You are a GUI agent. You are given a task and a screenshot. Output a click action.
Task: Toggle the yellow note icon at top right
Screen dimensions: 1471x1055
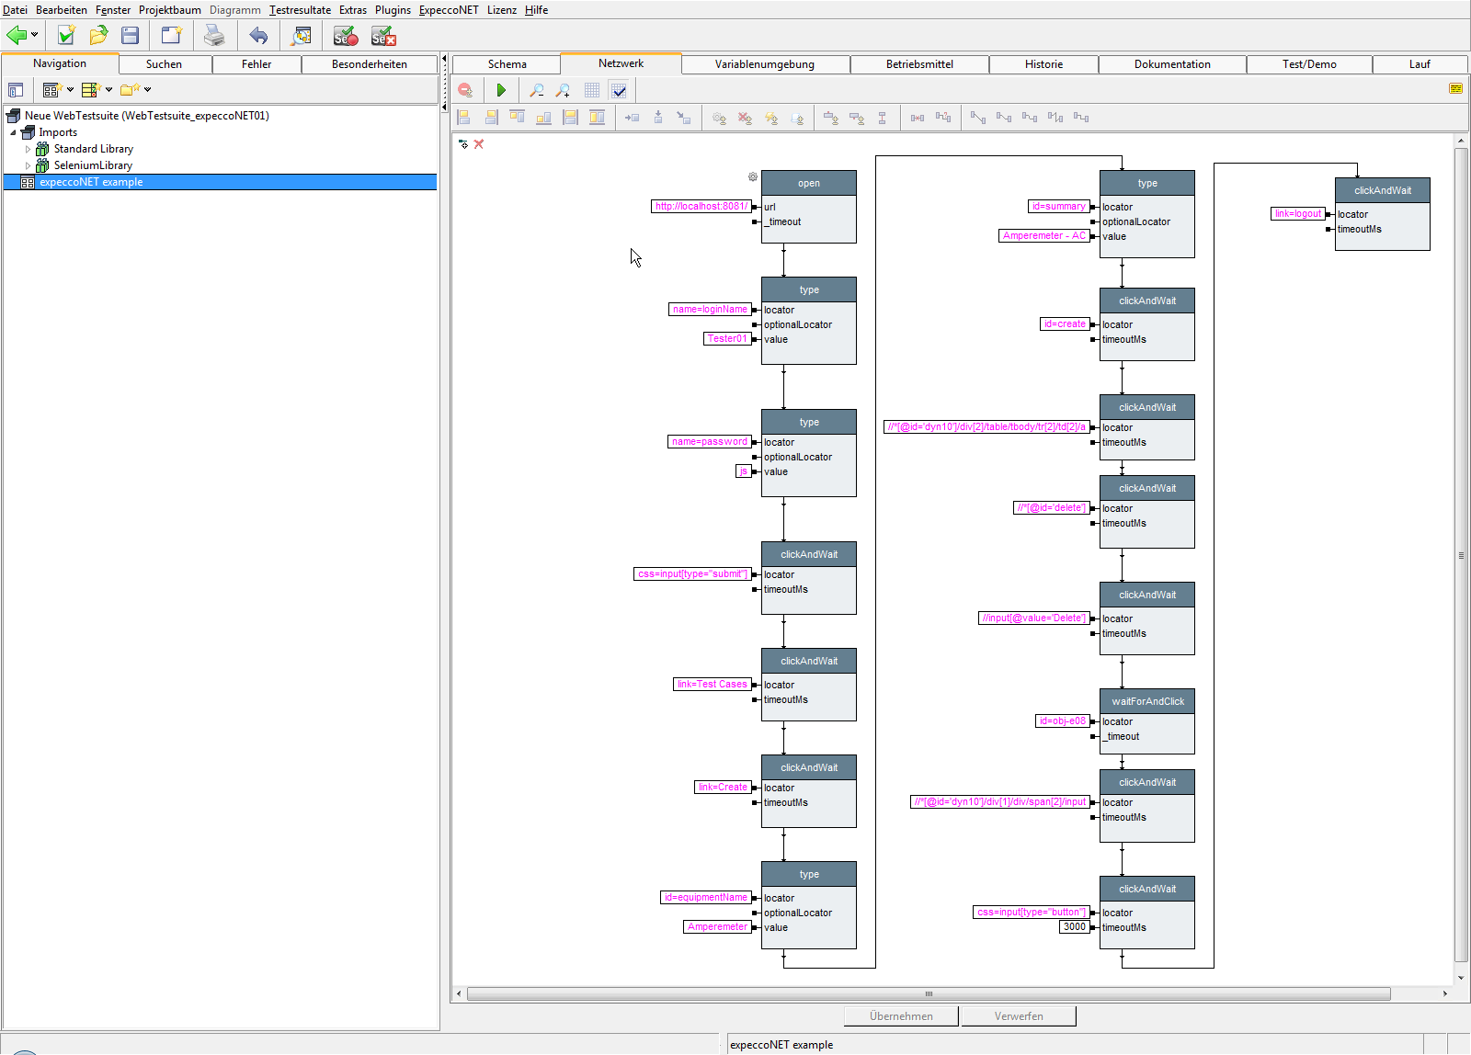(x=1455, y=88)
